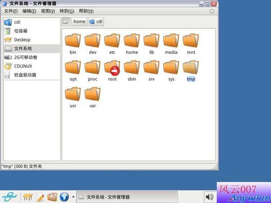Click the 文件系统 - 文件管理器 taskbar button
Screen dimensions: 271x203
point(127,197)
